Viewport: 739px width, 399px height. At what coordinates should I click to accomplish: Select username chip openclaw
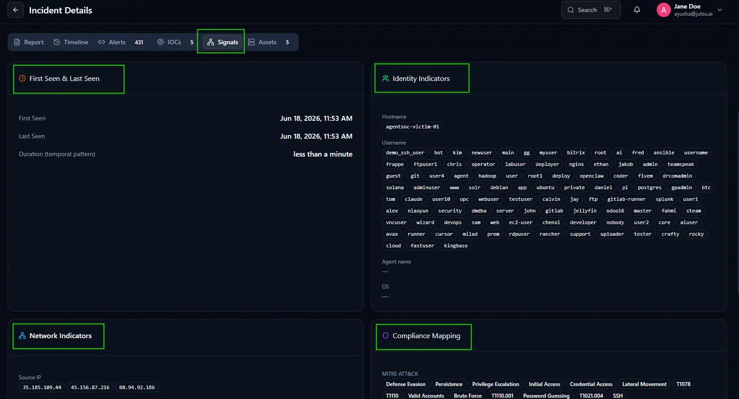592,176
